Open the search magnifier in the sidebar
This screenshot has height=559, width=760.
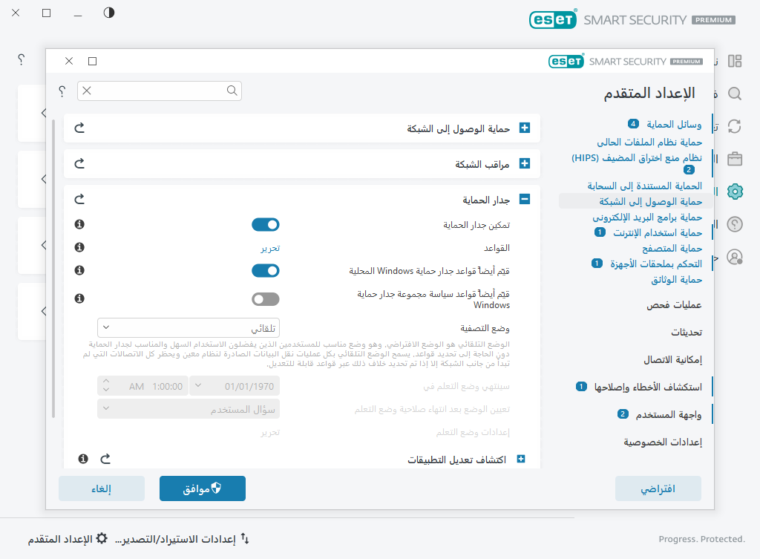[733, 94]
